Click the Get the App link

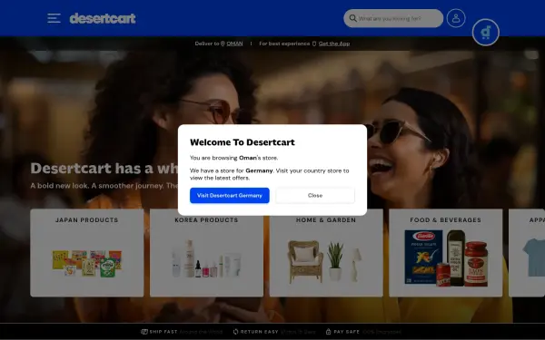pyautogui.click(x=334, y=44)
